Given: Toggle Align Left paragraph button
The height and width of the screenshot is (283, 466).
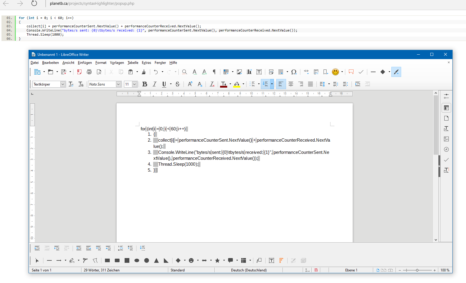Looking at the screenshot, I should 281,84.
